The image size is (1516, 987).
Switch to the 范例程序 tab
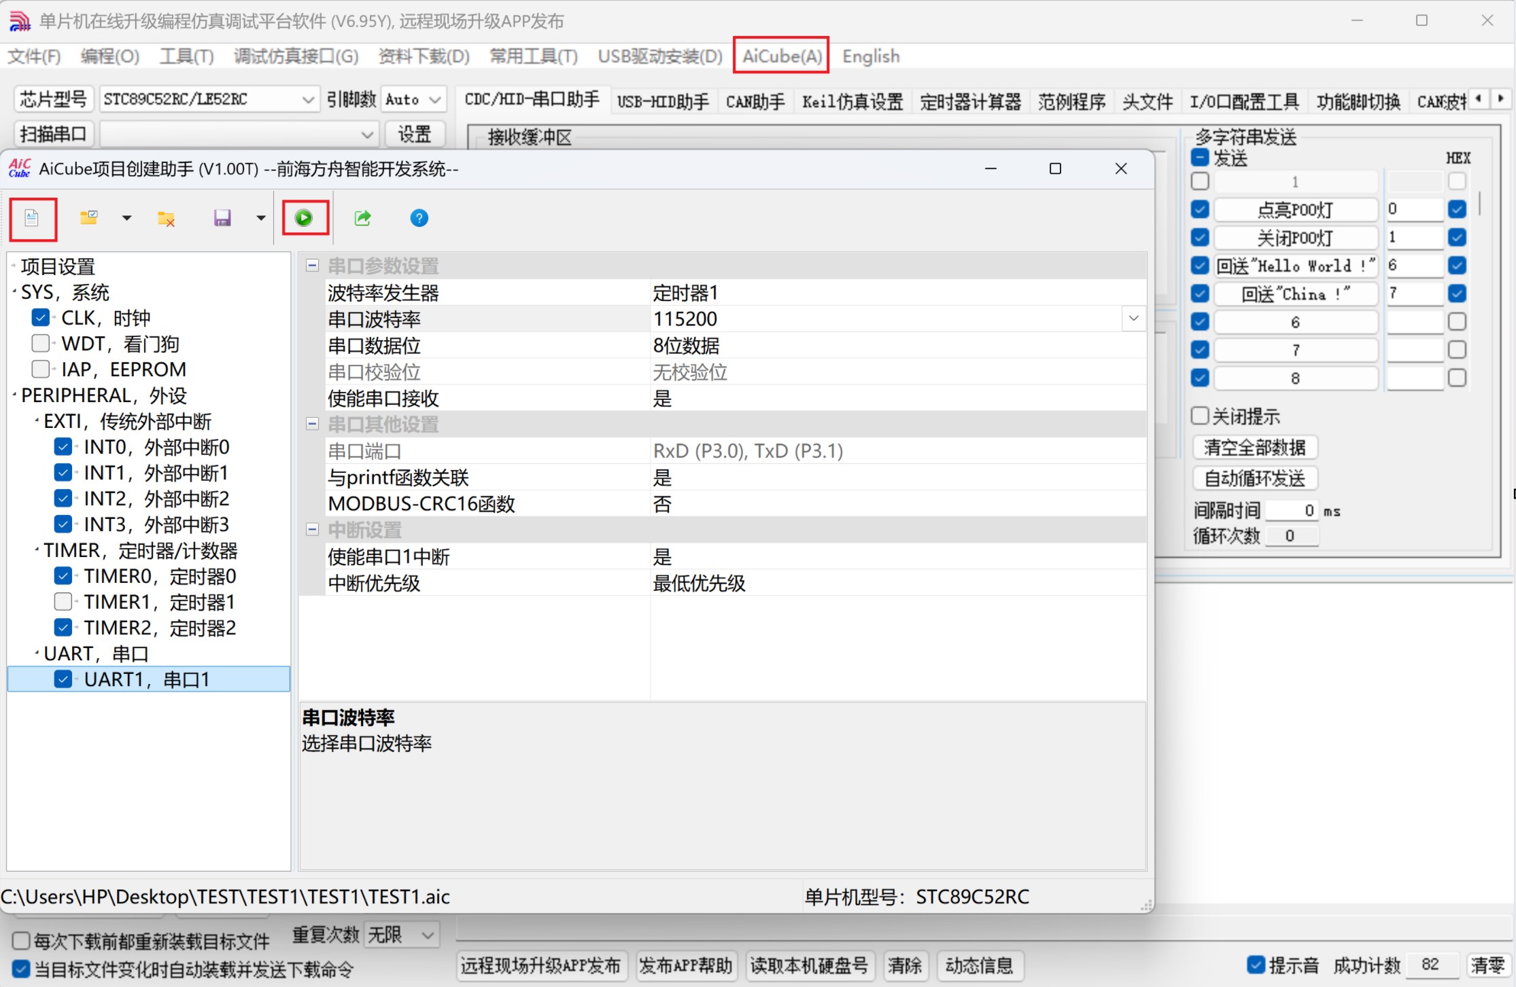1071,102
